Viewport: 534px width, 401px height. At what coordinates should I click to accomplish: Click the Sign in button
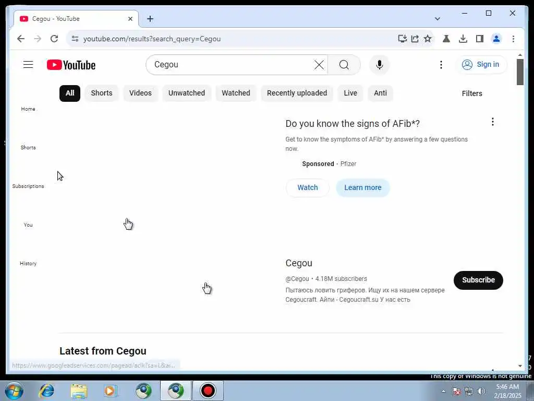point(481,64)
